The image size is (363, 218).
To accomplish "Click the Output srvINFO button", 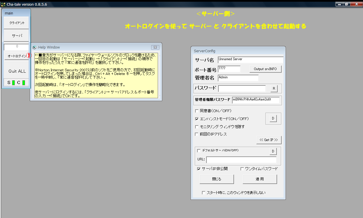I will click(x=265, y=69).
